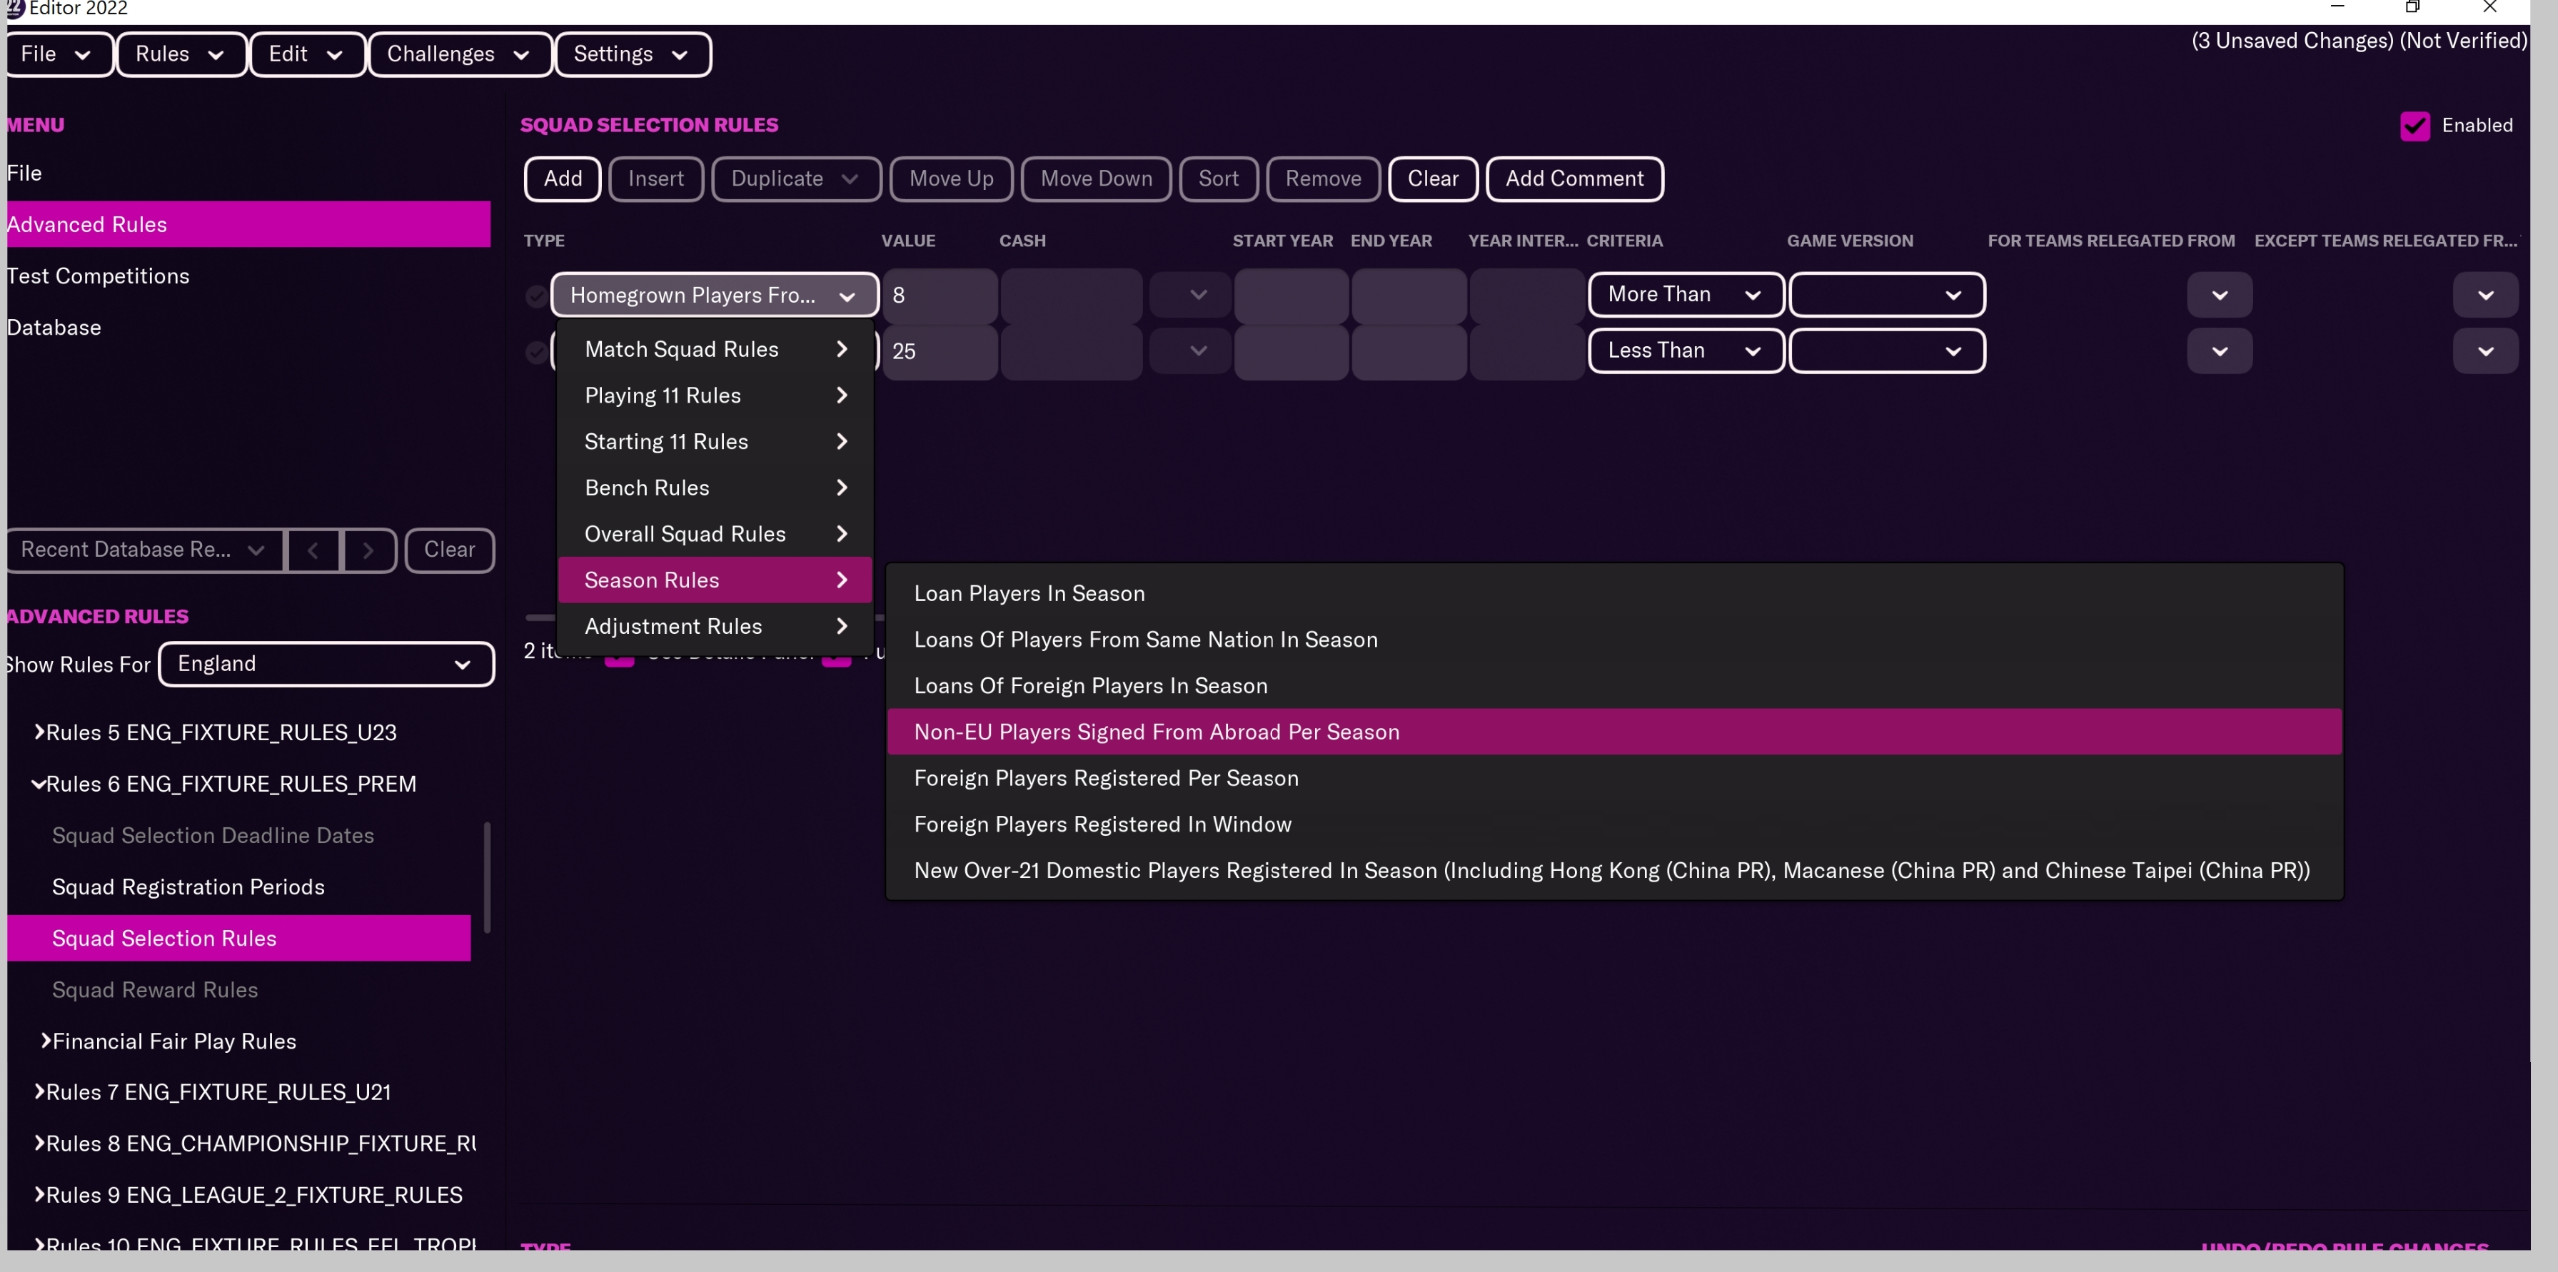
Task: Open the Rules menu dropdown
Action: pyautogui.click(x=181, y=55)
